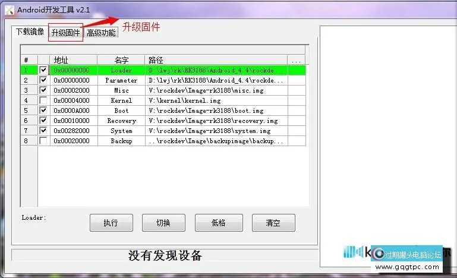Click the address 0x00020000 cell

pyautogui.click(x=74, y=141)
